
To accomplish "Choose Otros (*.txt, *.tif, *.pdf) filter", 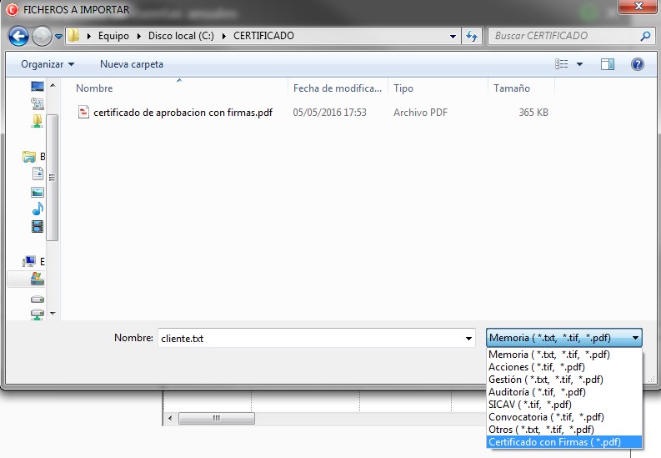I will click(564, 430).
